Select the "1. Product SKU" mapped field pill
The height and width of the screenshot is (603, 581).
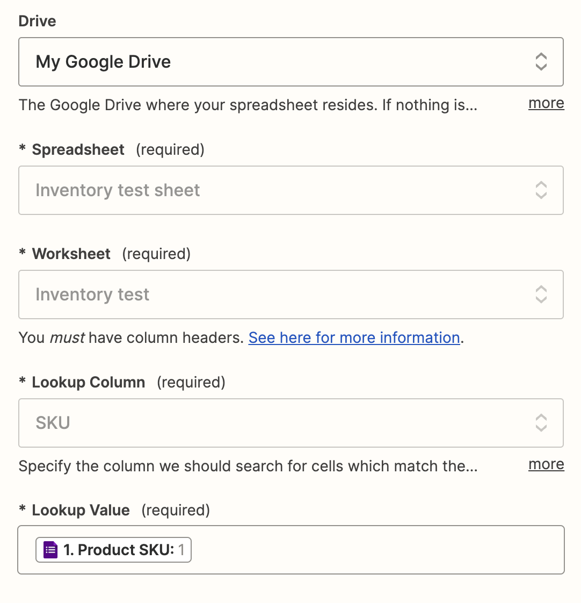[x=119, y=550]
